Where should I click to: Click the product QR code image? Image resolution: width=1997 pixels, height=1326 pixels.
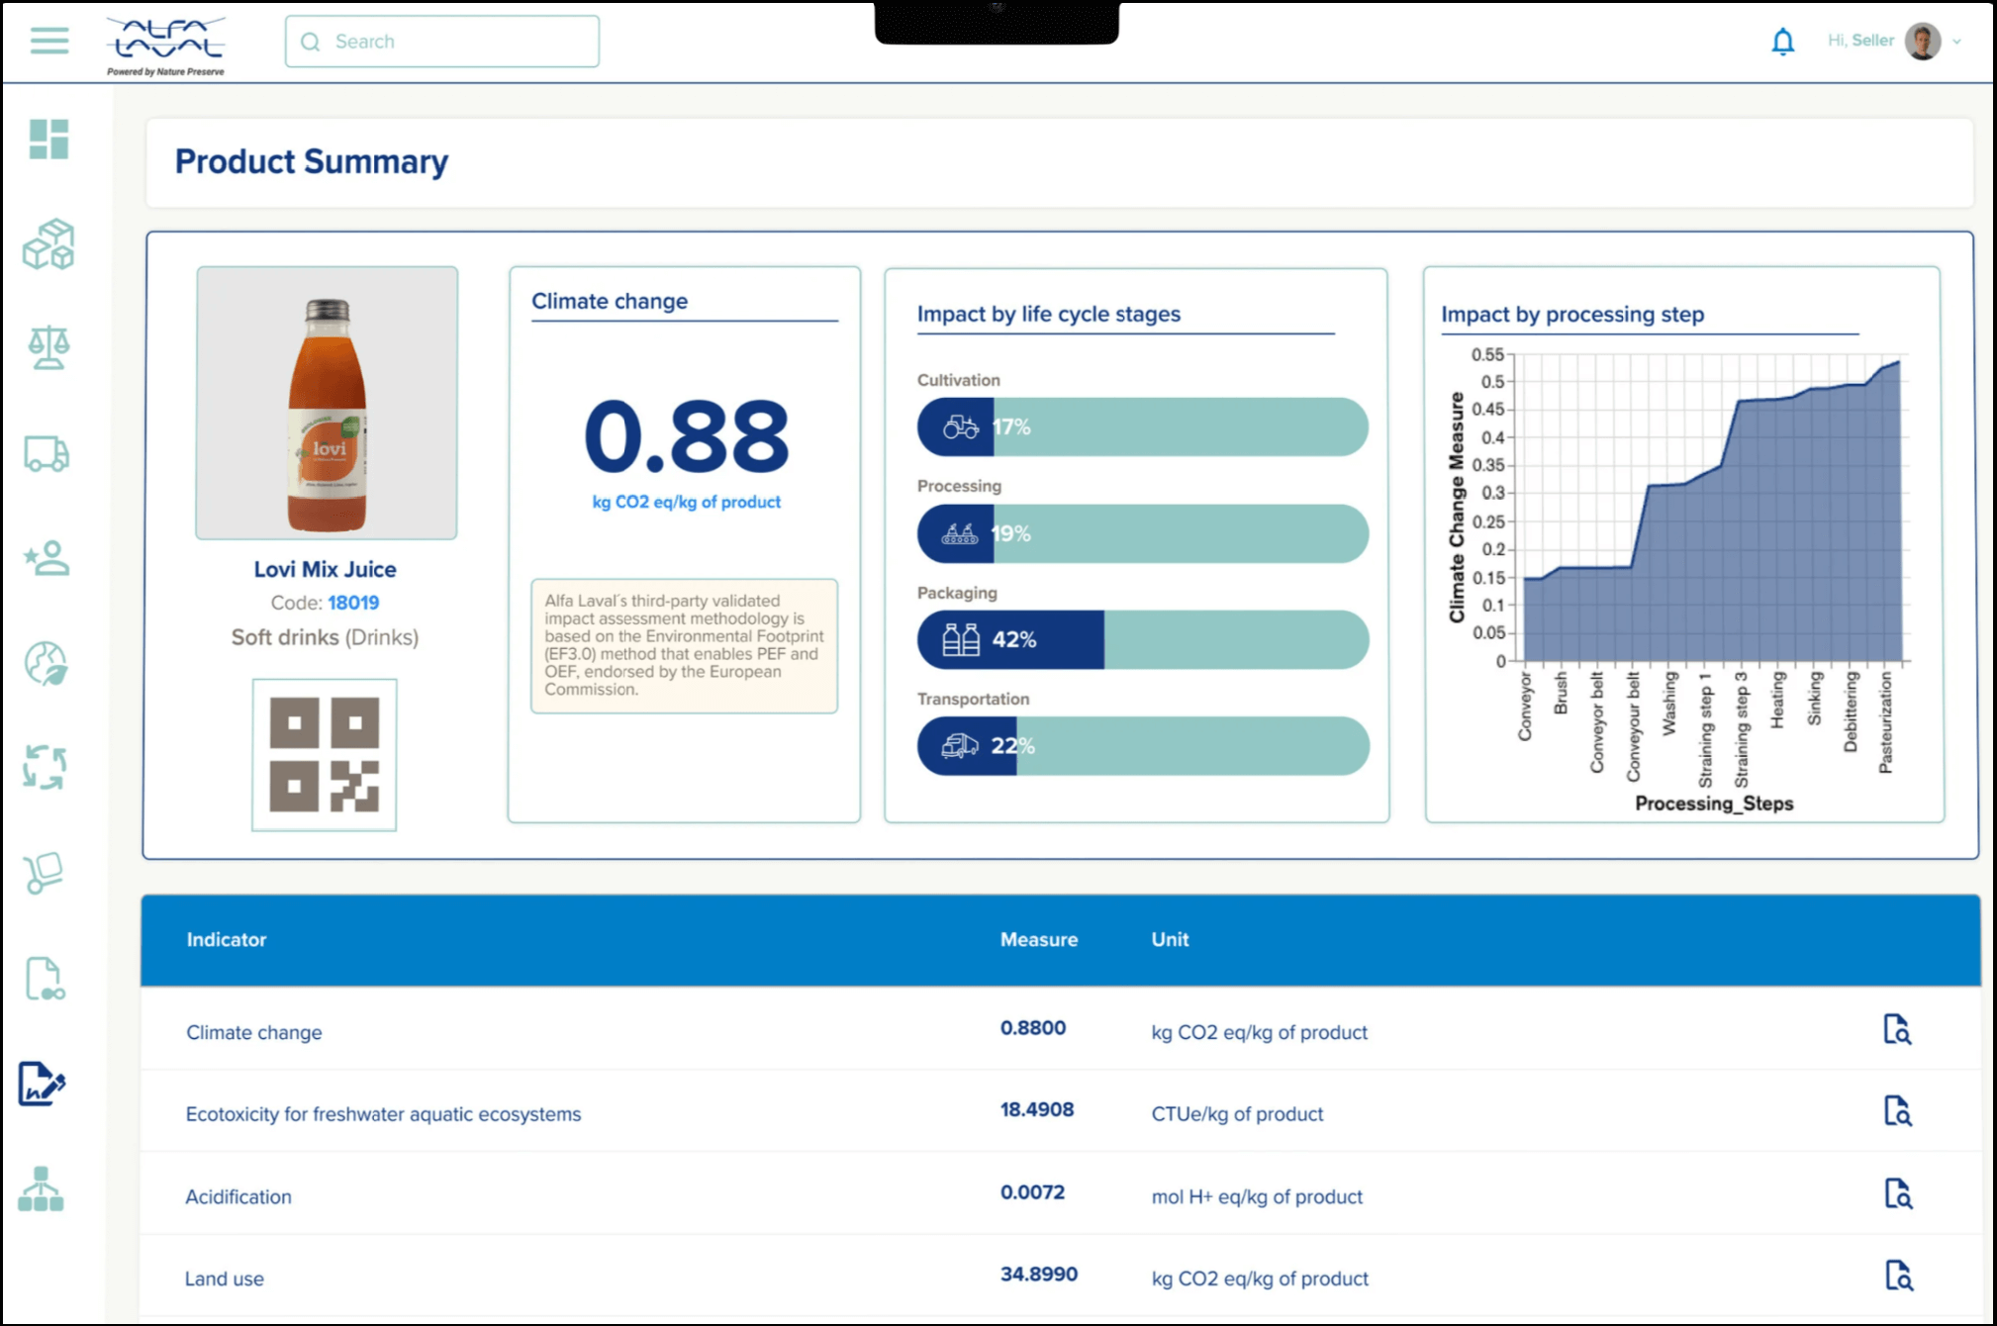click(x=325, y=754)
